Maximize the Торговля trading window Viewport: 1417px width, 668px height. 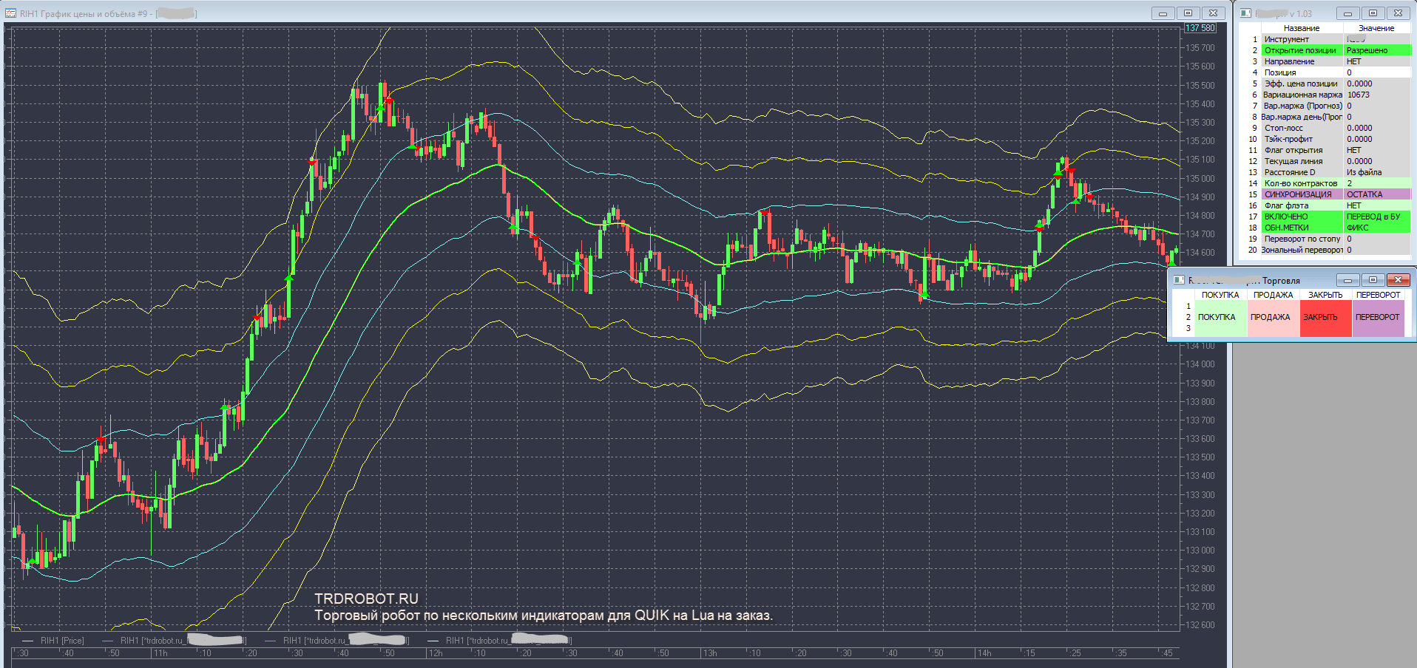click(1373, 280)
